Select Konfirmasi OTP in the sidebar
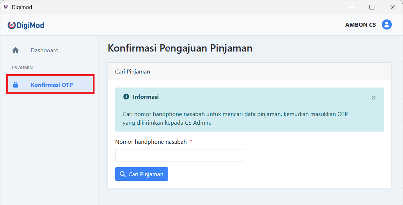 (x=52, y=85)
